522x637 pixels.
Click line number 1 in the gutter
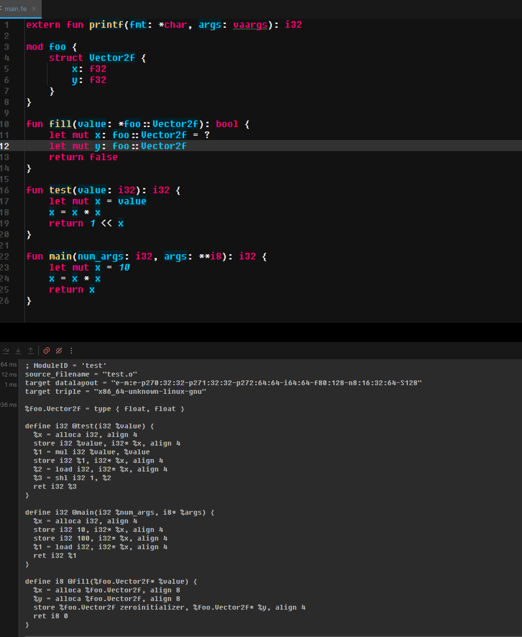pyautogui.click(x=6, y=24)
